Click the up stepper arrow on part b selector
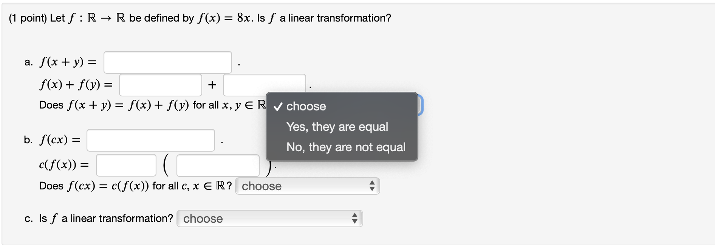The height and width of the screenshot is (245, 715). [373, 183]
